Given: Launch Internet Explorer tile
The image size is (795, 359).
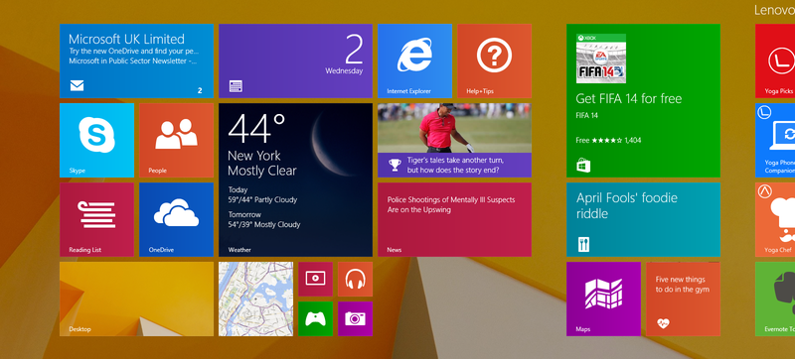Looking at the screenshot, I should tap(414, 60).
